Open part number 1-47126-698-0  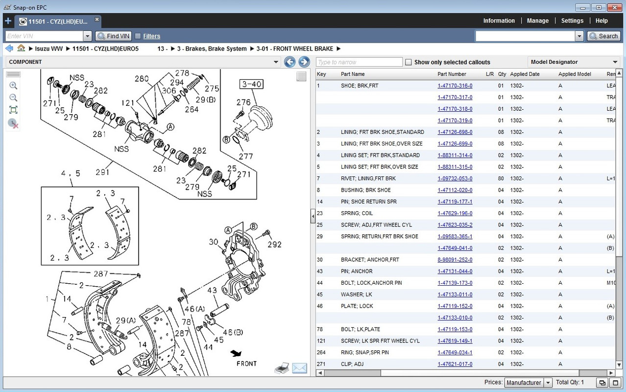point(455,132)
